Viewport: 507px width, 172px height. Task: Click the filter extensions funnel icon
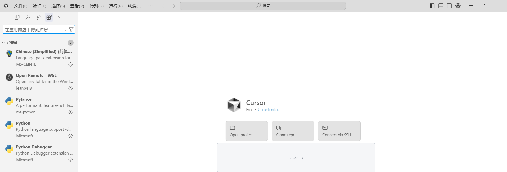tap(71, 29)
